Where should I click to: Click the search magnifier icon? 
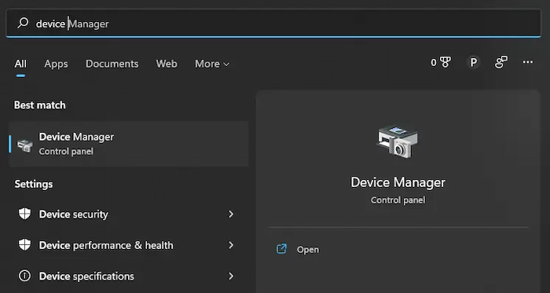(23, 23)
